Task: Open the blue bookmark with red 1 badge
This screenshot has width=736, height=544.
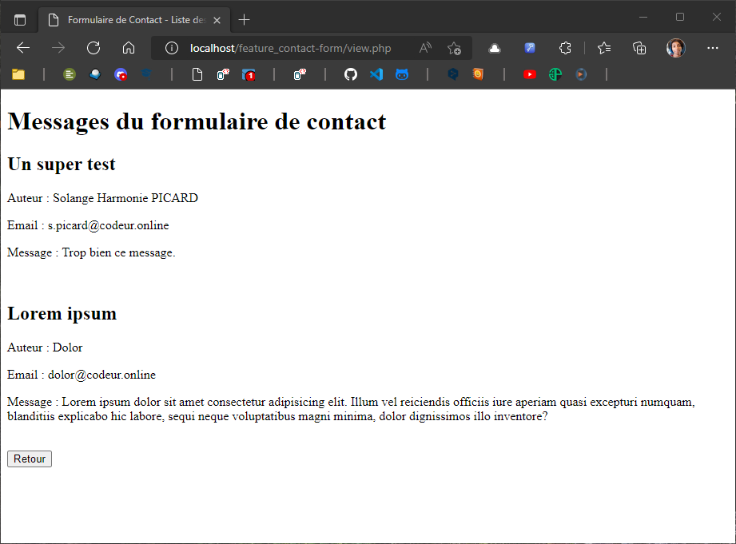Action: pos(249,74)
